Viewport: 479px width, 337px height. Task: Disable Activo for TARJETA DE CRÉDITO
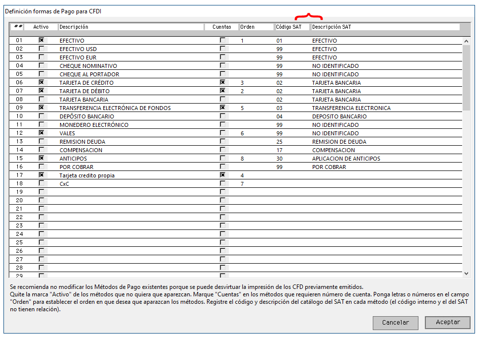[x=42, y=82]
